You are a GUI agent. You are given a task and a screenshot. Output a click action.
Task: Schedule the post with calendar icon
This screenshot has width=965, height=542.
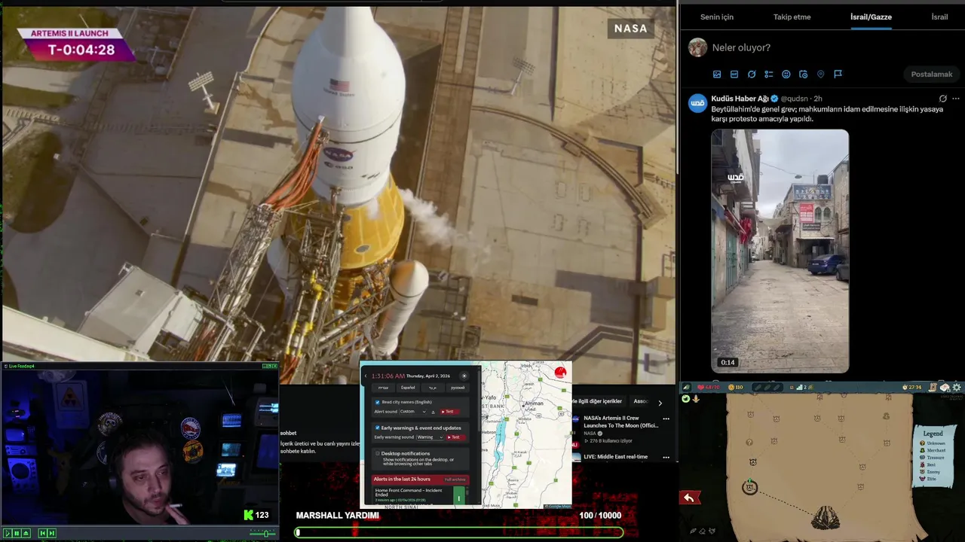(x=804, y=75)
